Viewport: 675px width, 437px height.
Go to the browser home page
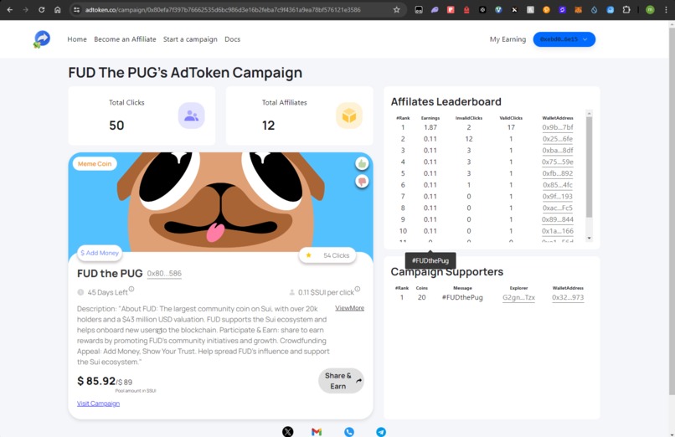point(57,9)
